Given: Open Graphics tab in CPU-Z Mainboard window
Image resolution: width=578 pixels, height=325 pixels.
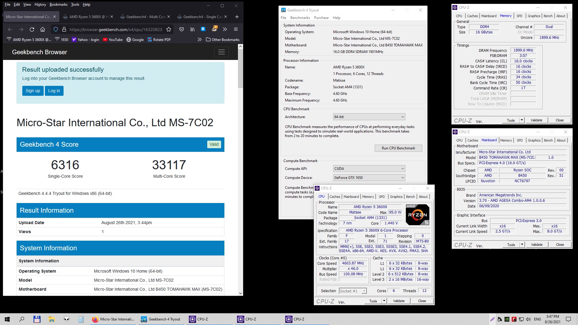Looking at the screenshot, I should (x=534, y=140).
